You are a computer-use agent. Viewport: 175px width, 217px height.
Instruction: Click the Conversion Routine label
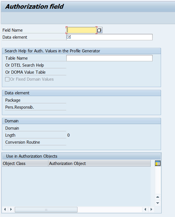pos(23,142)
